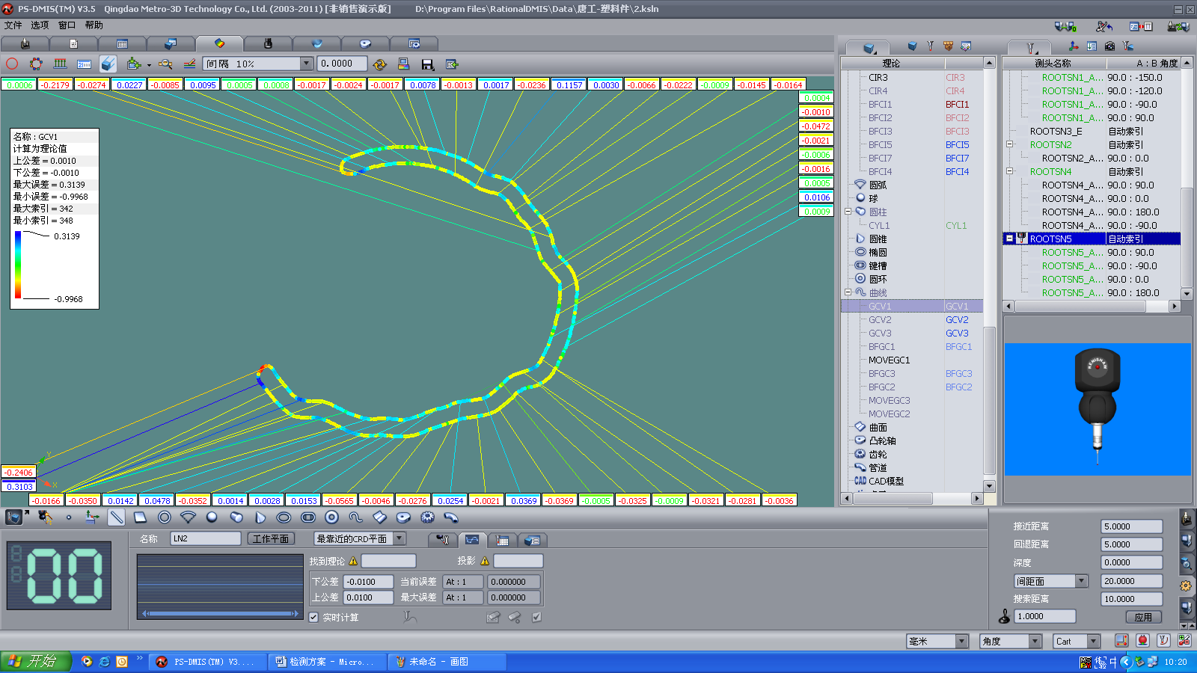Select the ellipse feature tool
This screenshot has height=673, width=1197.
coord(284,517)
